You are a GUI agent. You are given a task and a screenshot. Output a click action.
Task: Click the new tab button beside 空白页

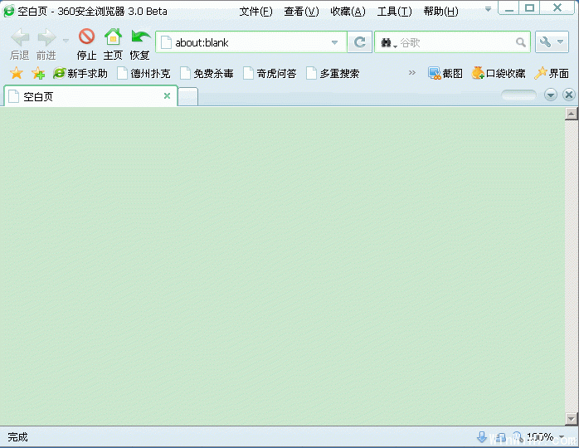tap(188, 97)
